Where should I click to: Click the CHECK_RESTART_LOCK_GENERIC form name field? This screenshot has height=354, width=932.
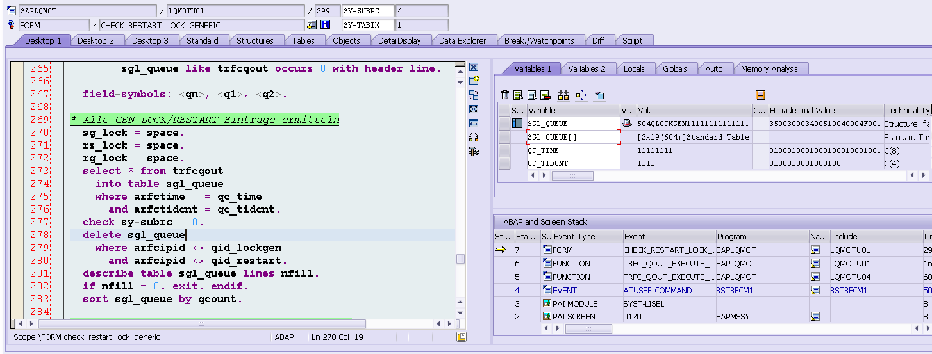pyautogui.click(x=202, y=25)
